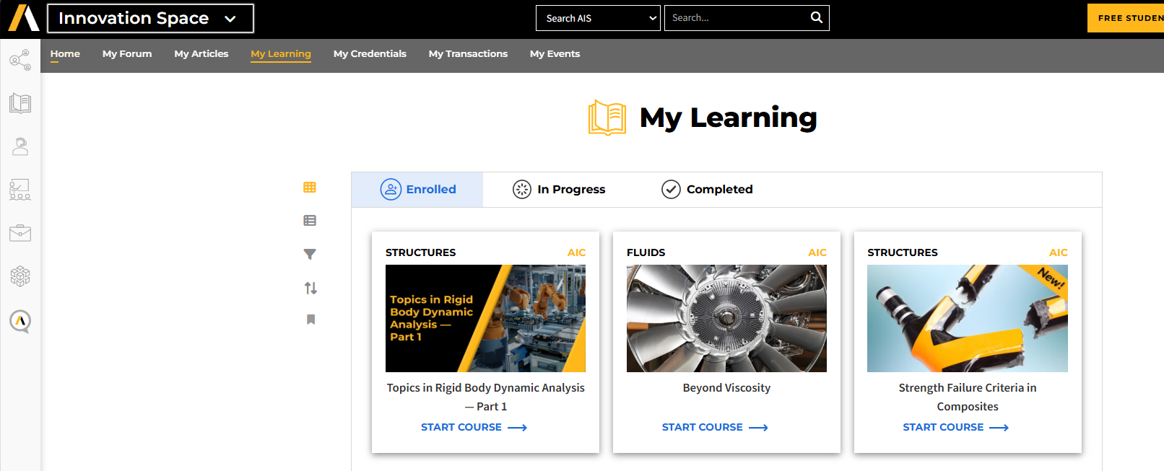Click the user profile sidebar icon
The height and width of the screenshot is (471, 1164).
pos(20,146)
